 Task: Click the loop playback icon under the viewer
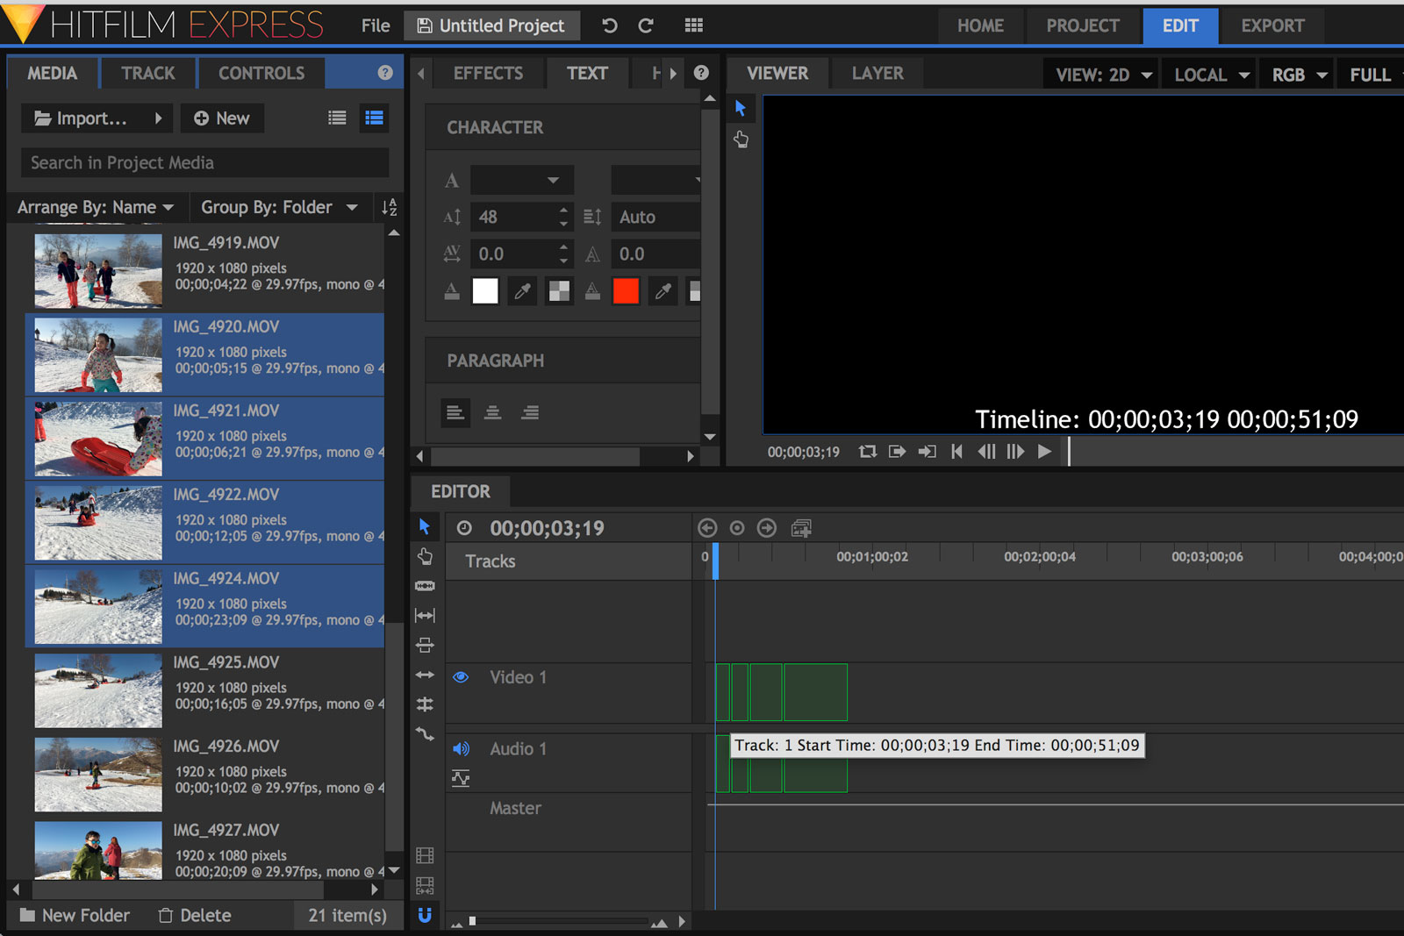867,451
